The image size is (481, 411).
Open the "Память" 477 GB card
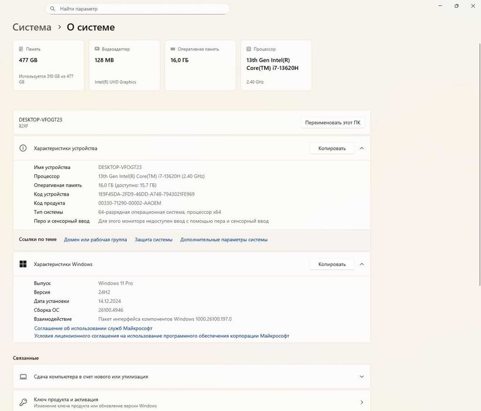click(49, 65)
